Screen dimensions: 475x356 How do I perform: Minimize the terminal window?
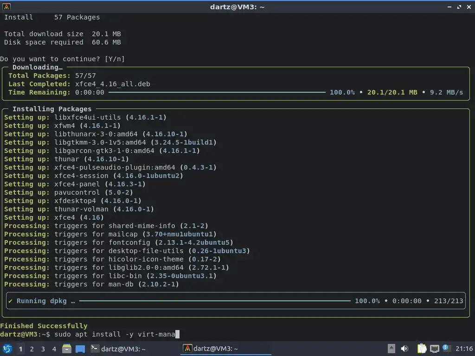[449, 6]
